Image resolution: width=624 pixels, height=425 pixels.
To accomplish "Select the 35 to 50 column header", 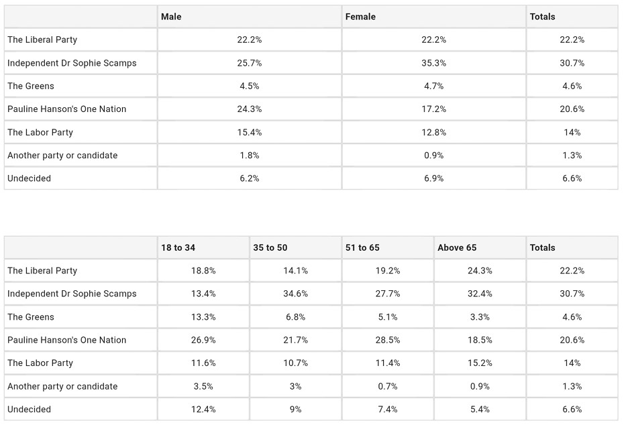I will (x=270, y=247).
